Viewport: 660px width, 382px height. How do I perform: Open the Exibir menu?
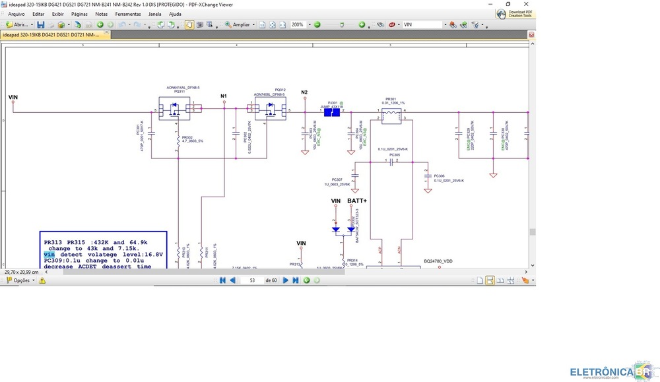pyautogui.click(x=58, y=13)
